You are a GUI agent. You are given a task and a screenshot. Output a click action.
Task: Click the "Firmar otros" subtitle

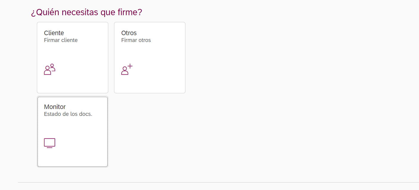click(136, 40)
